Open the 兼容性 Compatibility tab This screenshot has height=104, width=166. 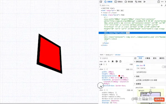162,58
